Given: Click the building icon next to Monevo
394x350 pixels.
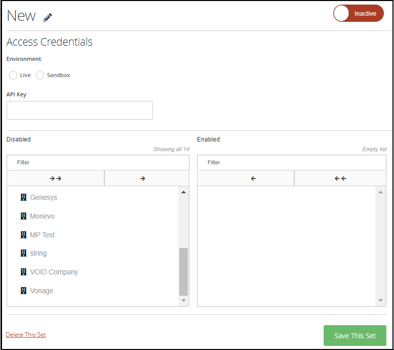Looking at the screenshot, I should pyautogui.click(x=23, y=216).
